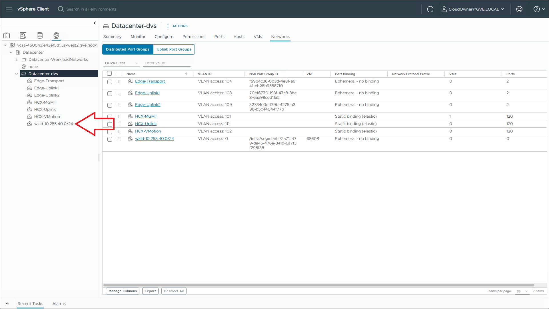
Task: Switch to the Configure tab
Action: point(164,37)
